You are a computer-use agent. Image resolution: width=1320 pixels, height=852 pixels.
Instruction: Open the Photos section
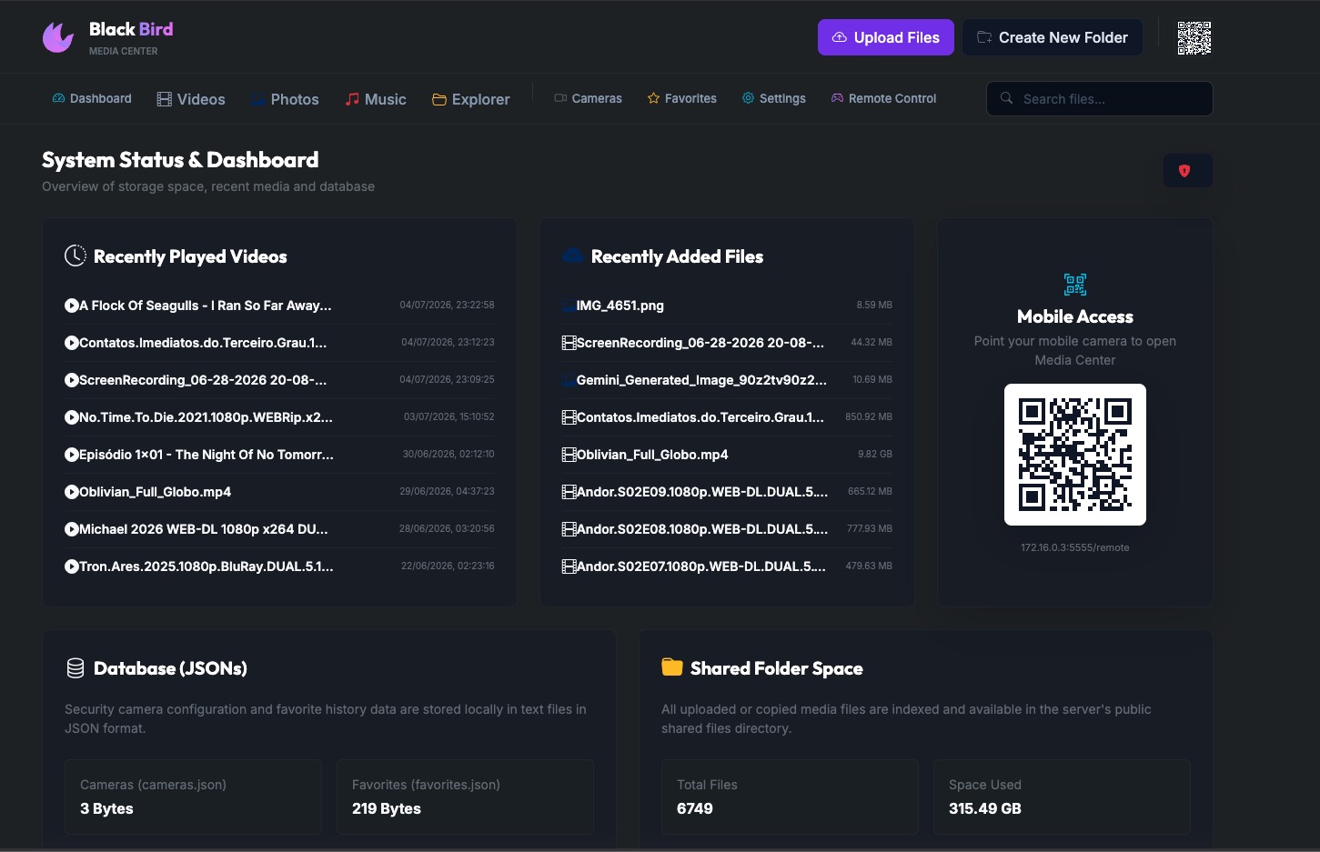coord(285,99)
